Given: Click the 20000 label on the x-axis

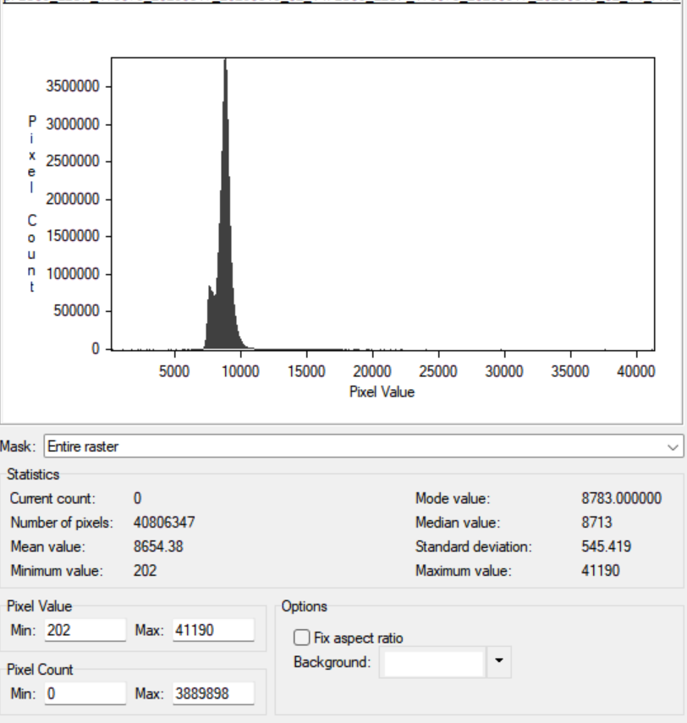Looking at the screenshot, I should tap(372, 371).
